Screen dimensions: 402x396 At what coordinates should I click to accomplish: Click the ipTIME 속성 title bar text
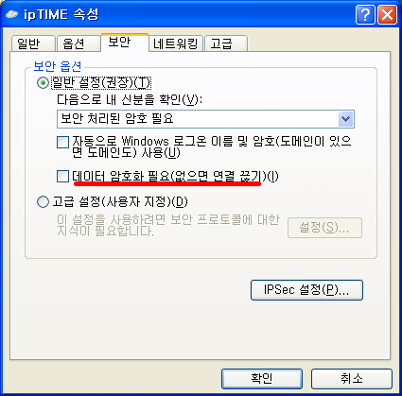61,15
